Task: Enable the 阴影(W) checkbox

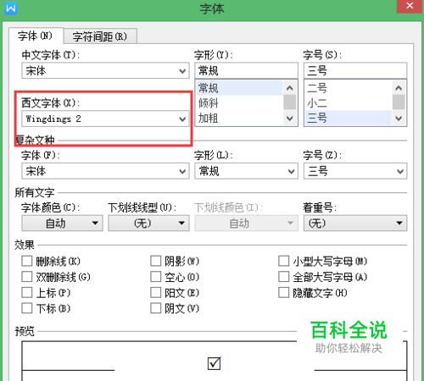Action: click(x=156, y=261)
